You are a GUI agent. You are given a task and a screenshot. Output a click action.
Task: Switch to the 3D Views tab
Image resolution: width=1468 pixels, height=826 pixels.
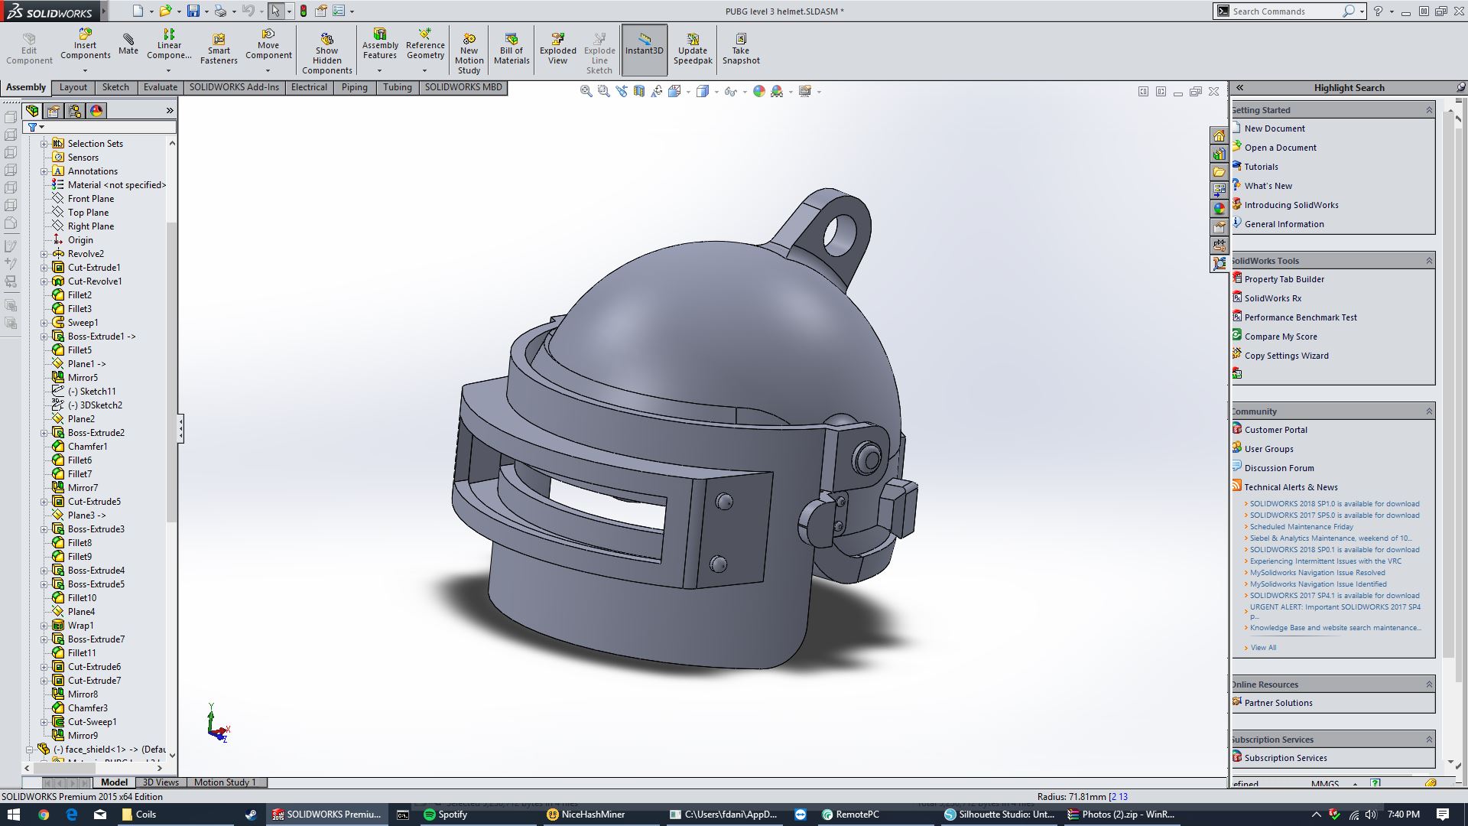click(x=161, y=782)
